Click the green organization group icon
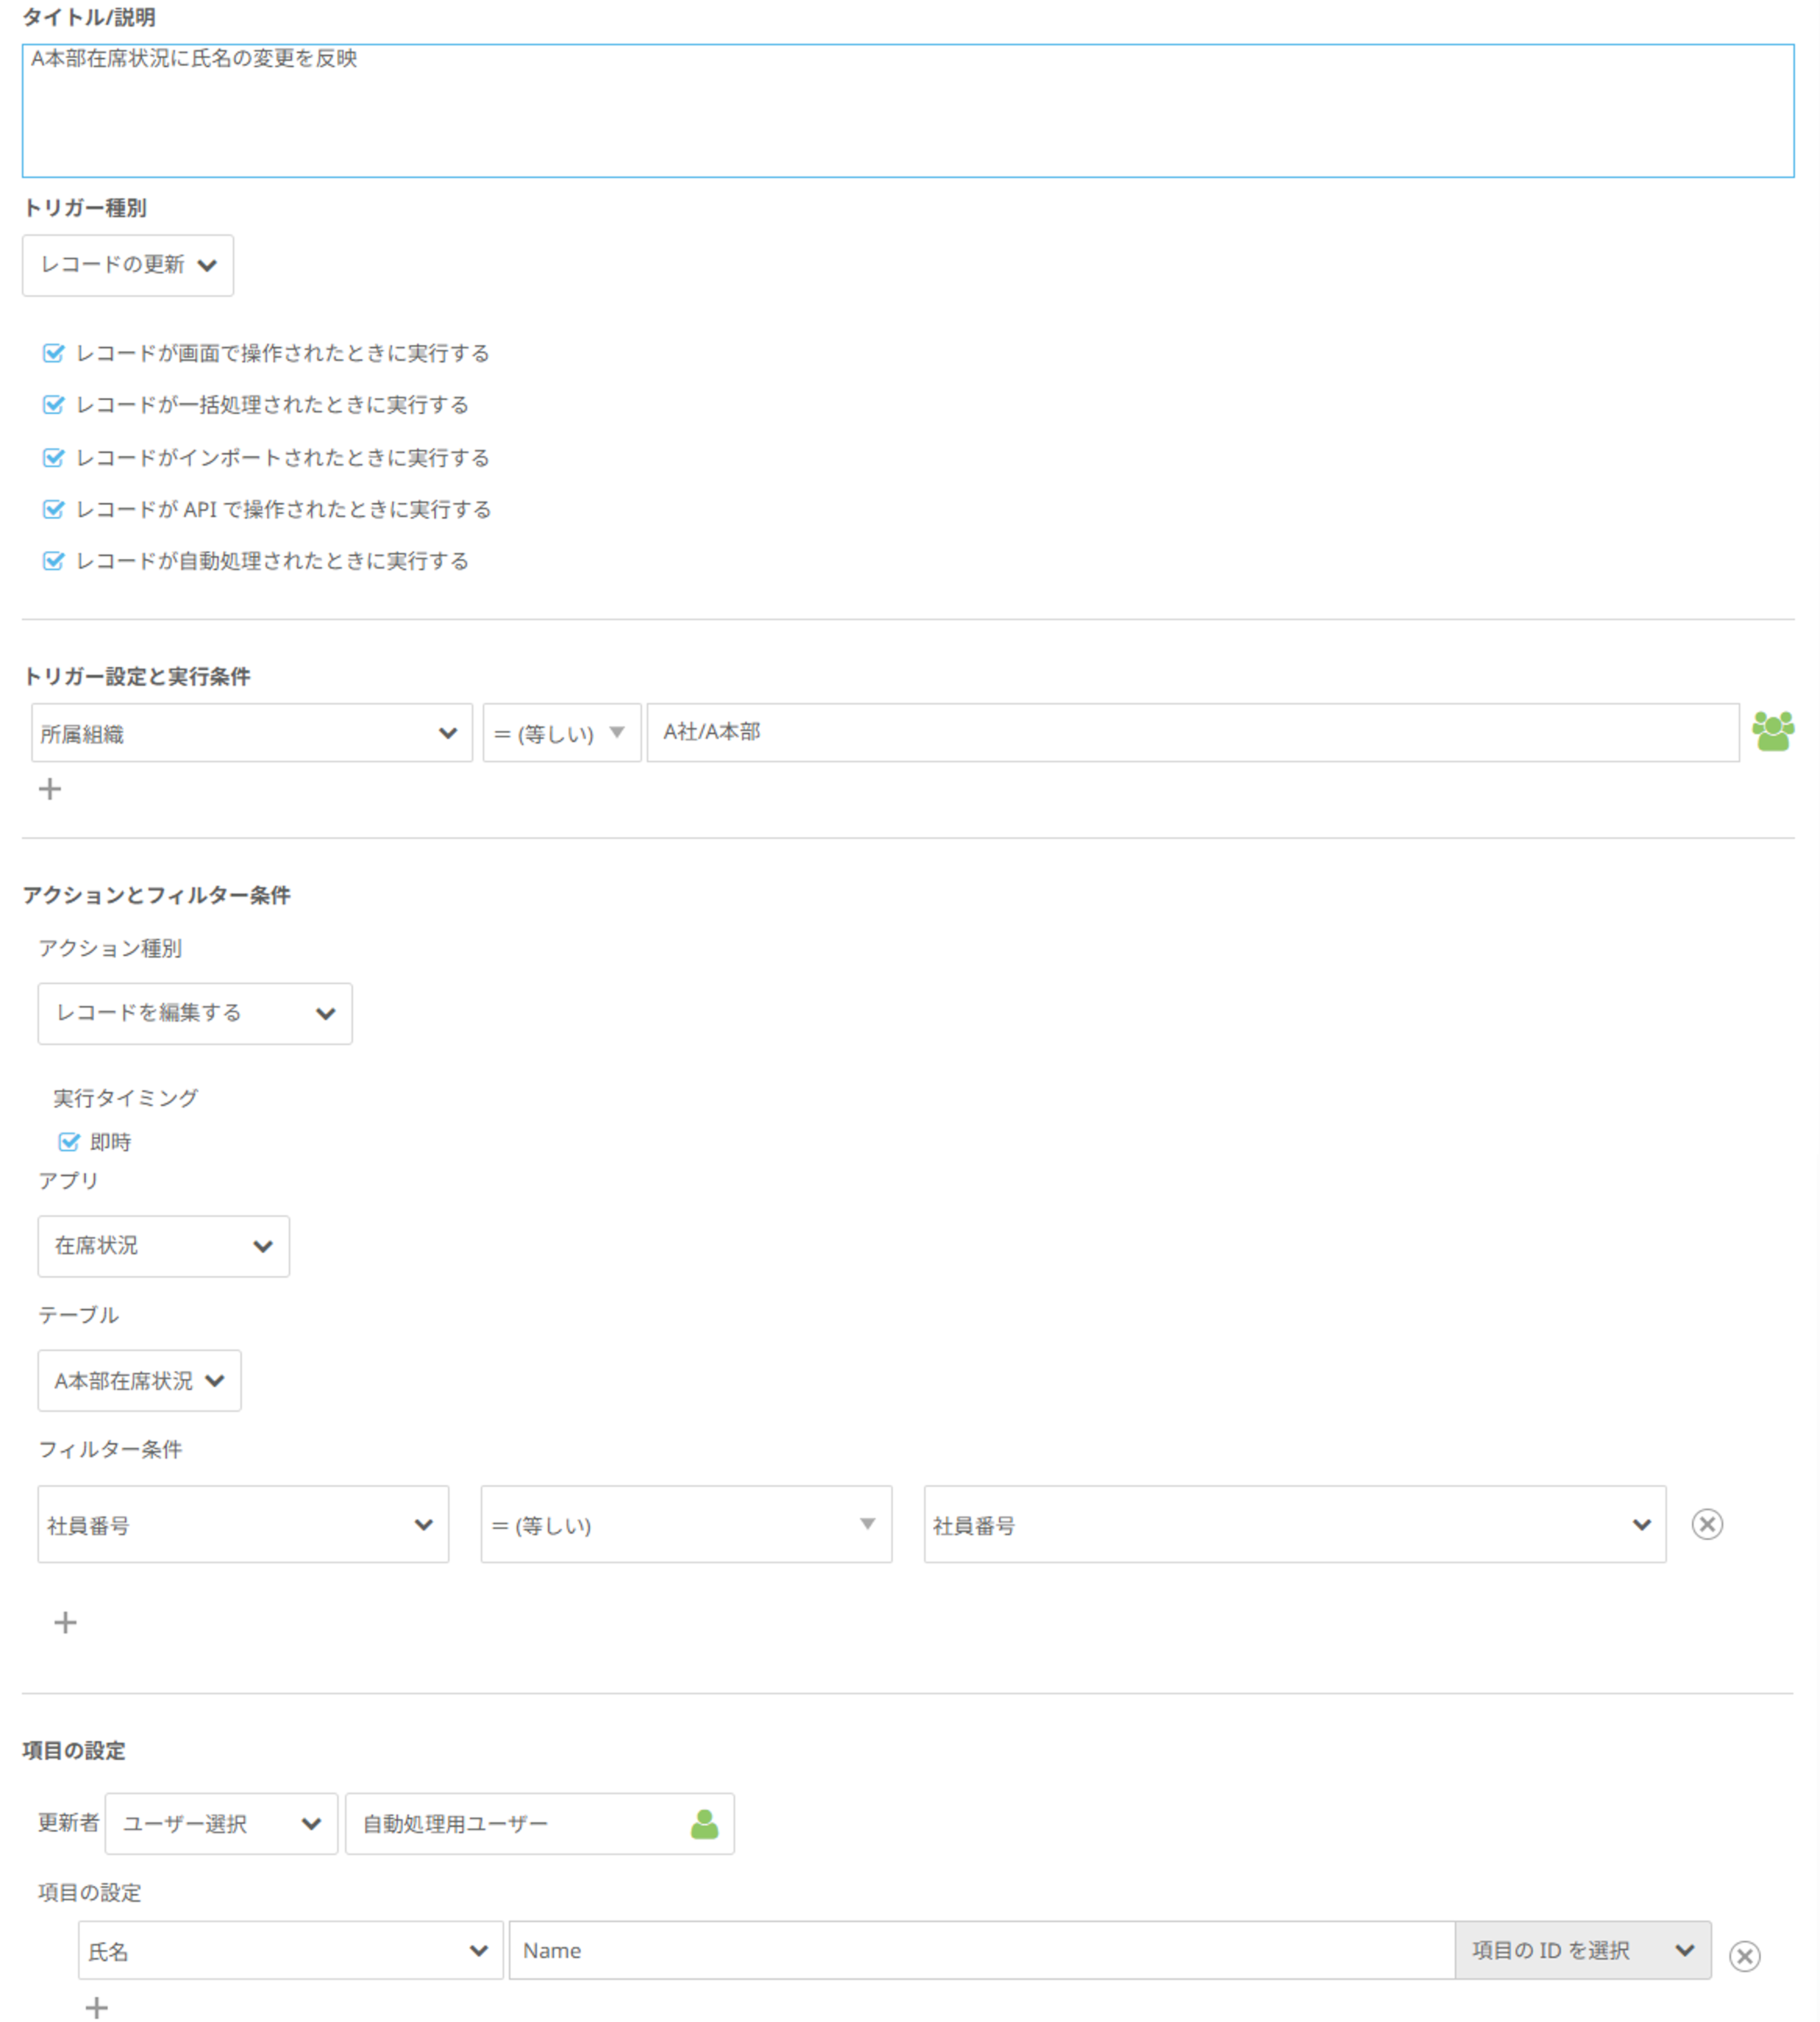The image size is (1820, 2022). [x=1772, y=732]
